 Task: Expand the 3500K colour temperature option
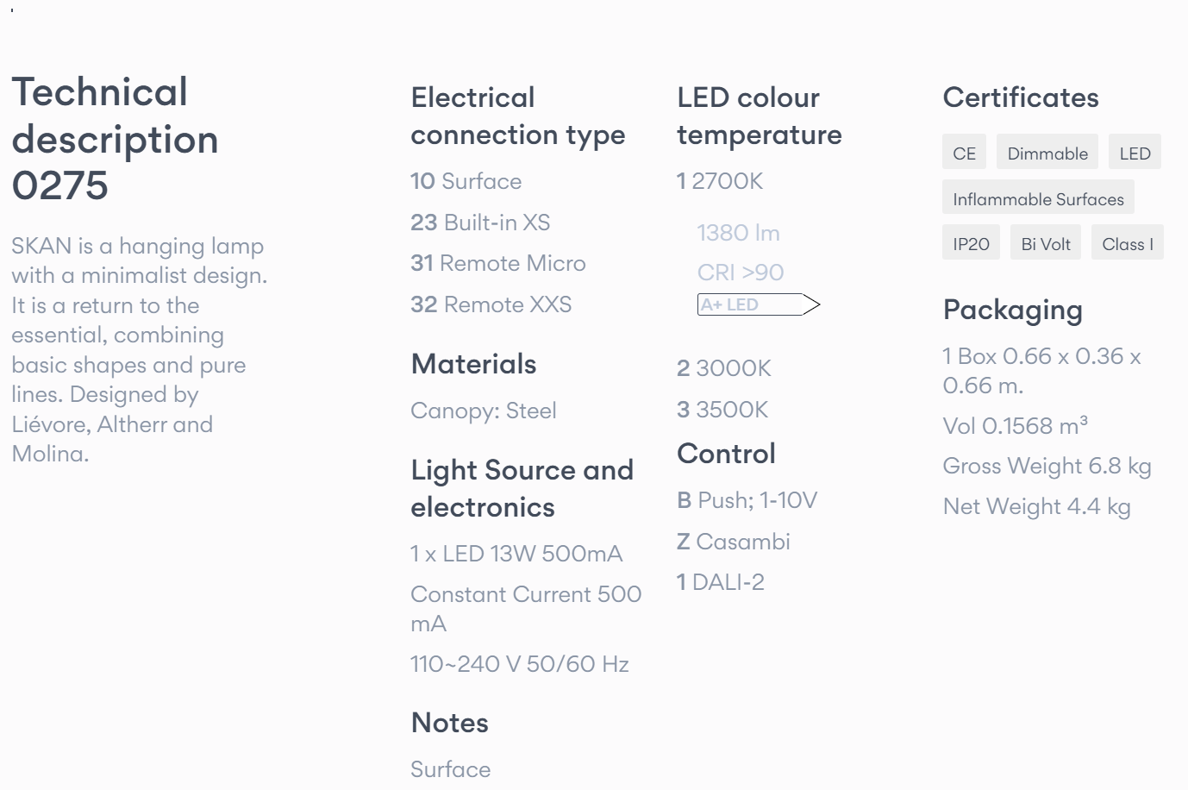722,410
